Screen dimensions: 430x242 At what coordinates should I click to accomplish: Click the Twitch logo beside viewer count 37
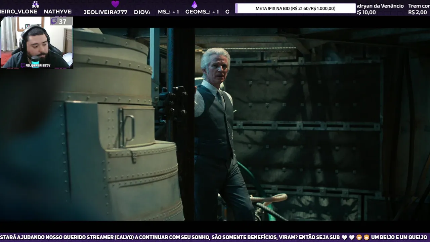click(54, 22)
